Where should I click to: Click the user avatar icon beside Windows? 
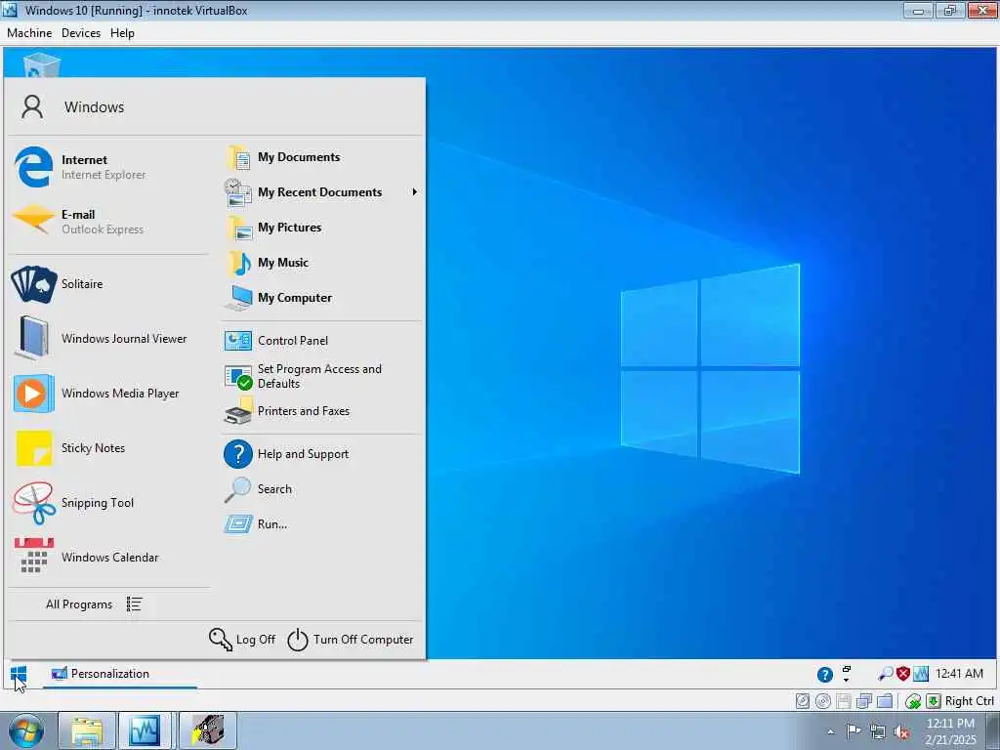tap(32, 106)
